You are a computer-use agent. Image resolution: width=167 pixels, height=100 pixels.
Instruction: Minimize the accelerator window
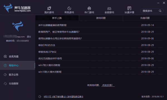(158, 3)
